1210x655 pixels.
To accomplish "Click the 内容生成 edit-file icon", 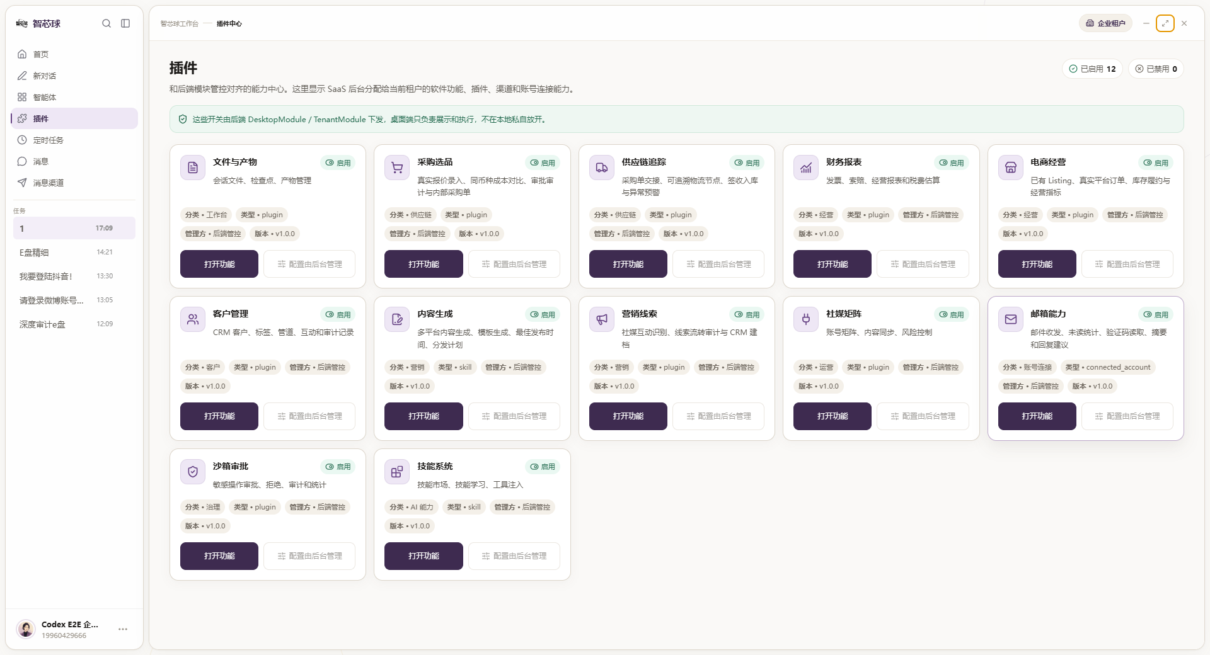I will (x=397, y=319).
